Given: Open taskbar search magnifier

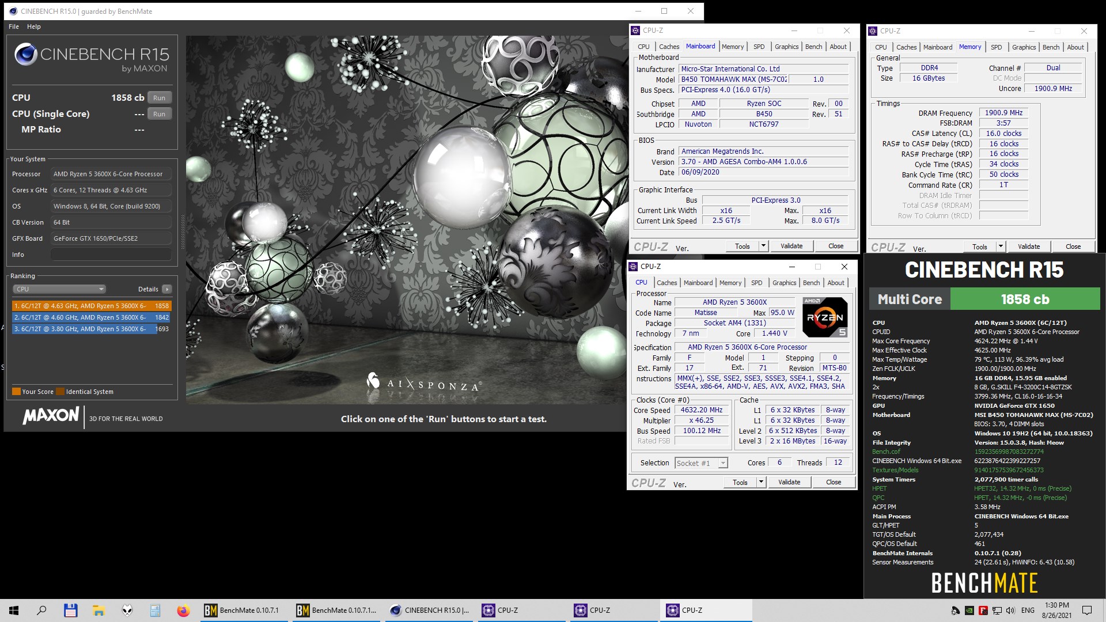Looking at the screenshot, I should click(x=41, y=610).
